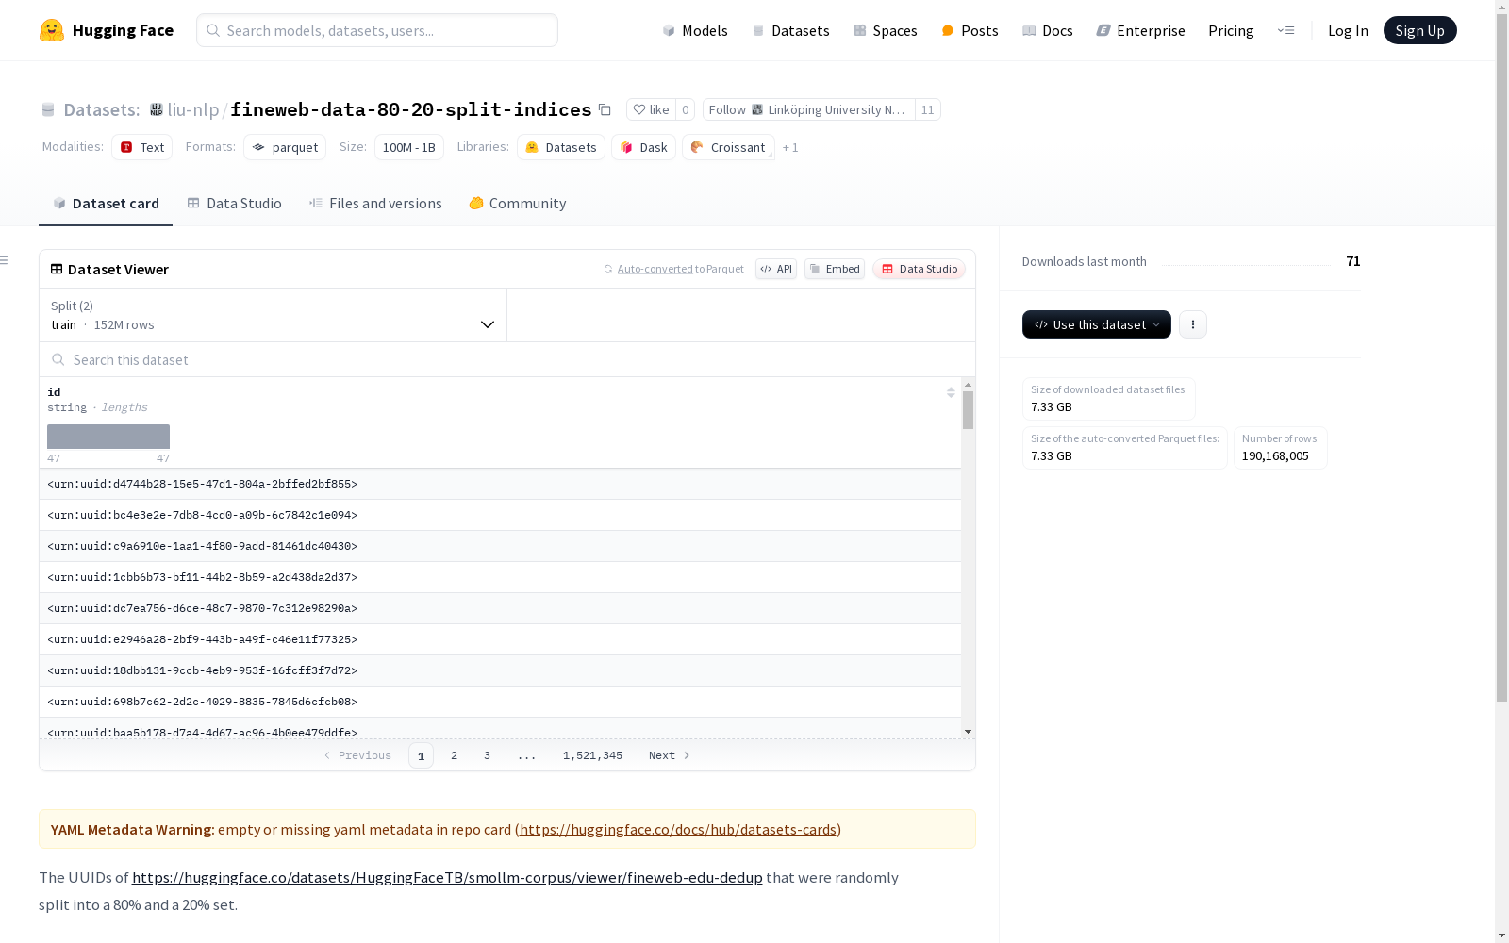This screenshot has height=943, width=1509.
Task: Open the liu-nlp owner link
Action: click(193, 110)
